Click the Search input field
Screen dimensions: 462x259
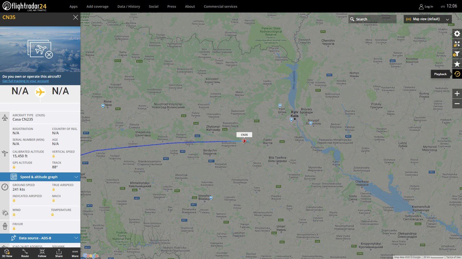tap(372, 19)
